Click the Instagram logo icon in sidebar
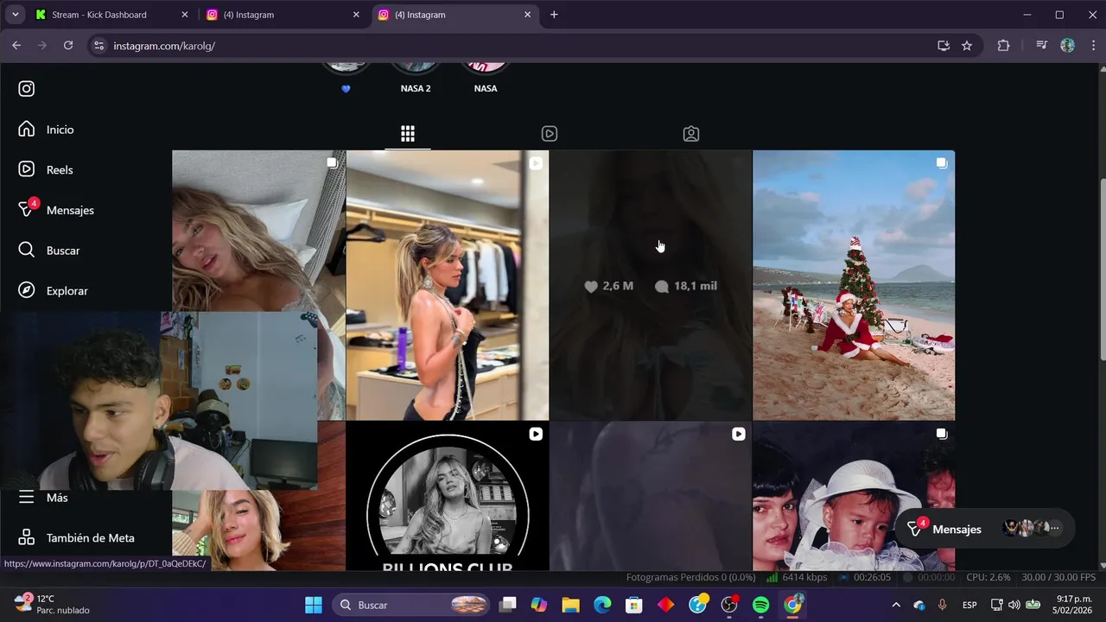Image resolution: width=1106 pixels, height=622 pixels. point(27,88)
